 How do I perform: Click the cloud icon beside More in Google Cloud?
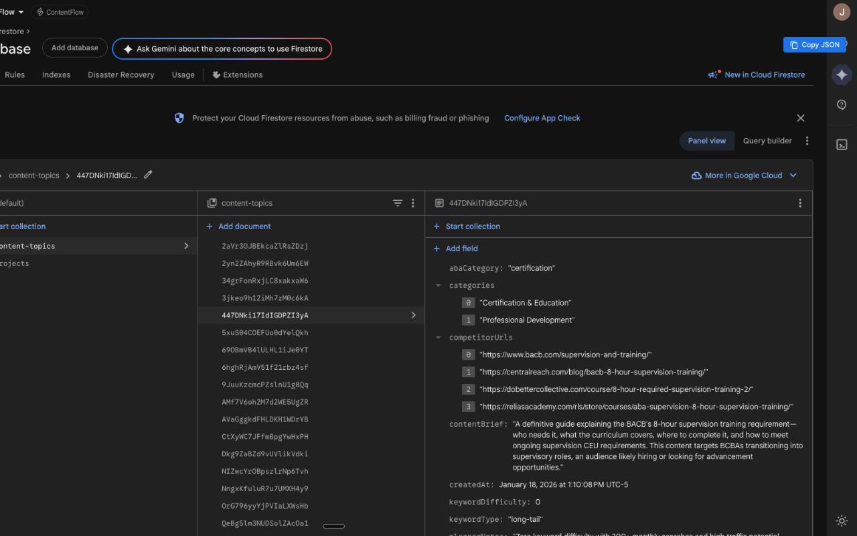tap(696, 176)
